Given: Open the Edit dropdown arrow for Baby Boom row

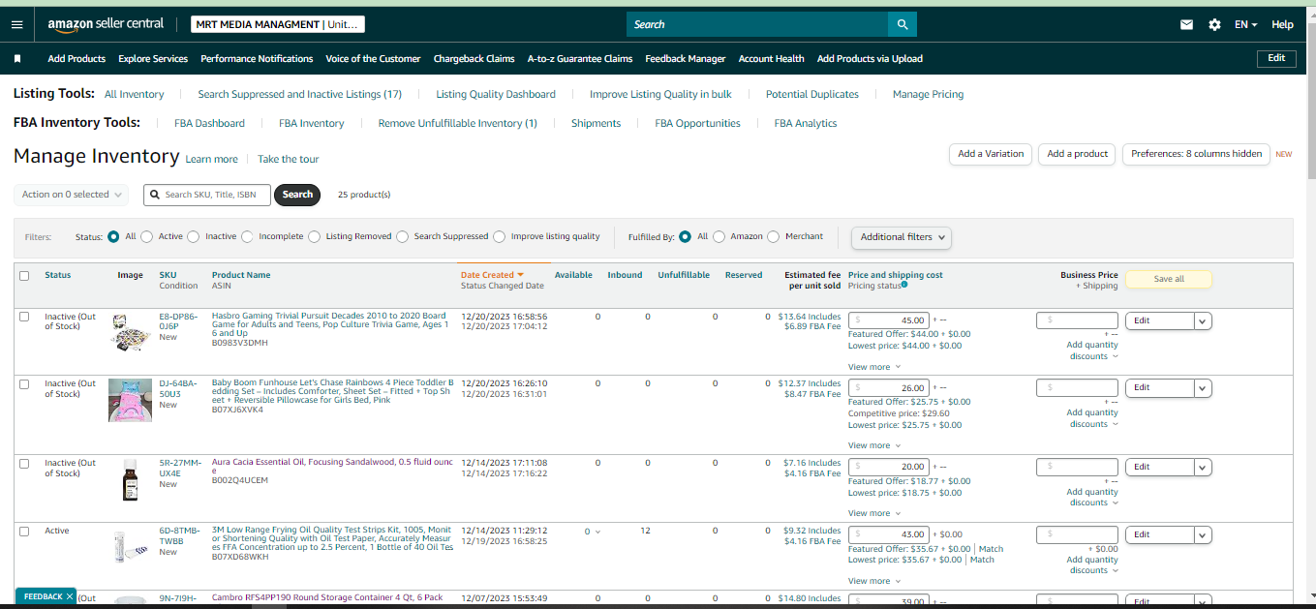Looking at the screenshot, I should coord(1203,388).
